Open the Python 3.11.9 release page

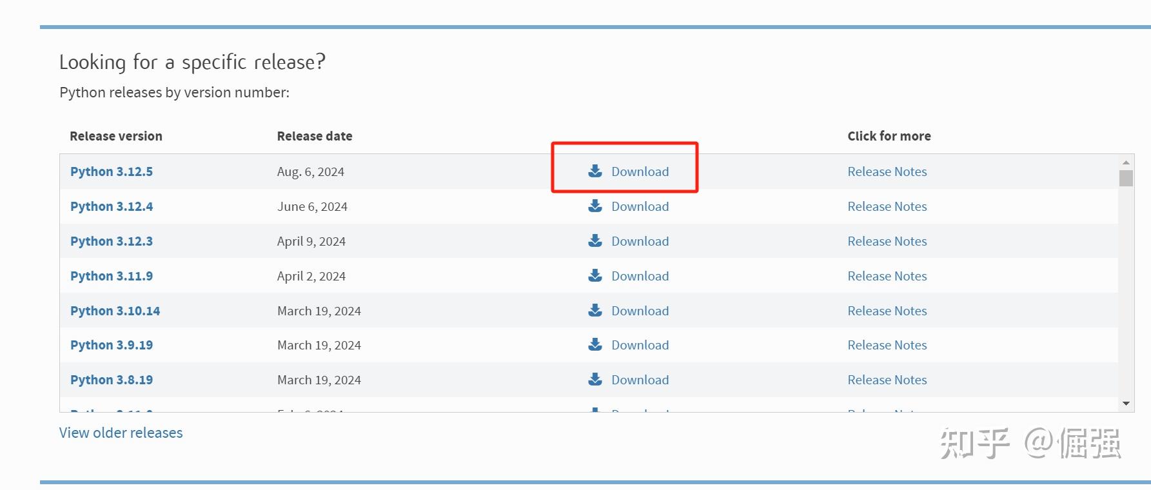coord(112,276)
